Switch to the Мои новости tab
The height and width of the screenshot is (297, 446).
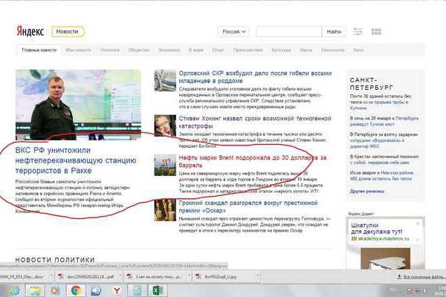click(x=78, y=50)
